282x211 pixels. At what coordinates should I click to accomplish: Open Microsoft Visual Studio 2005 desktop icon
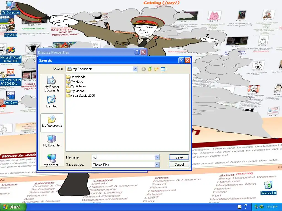(11, 55)
